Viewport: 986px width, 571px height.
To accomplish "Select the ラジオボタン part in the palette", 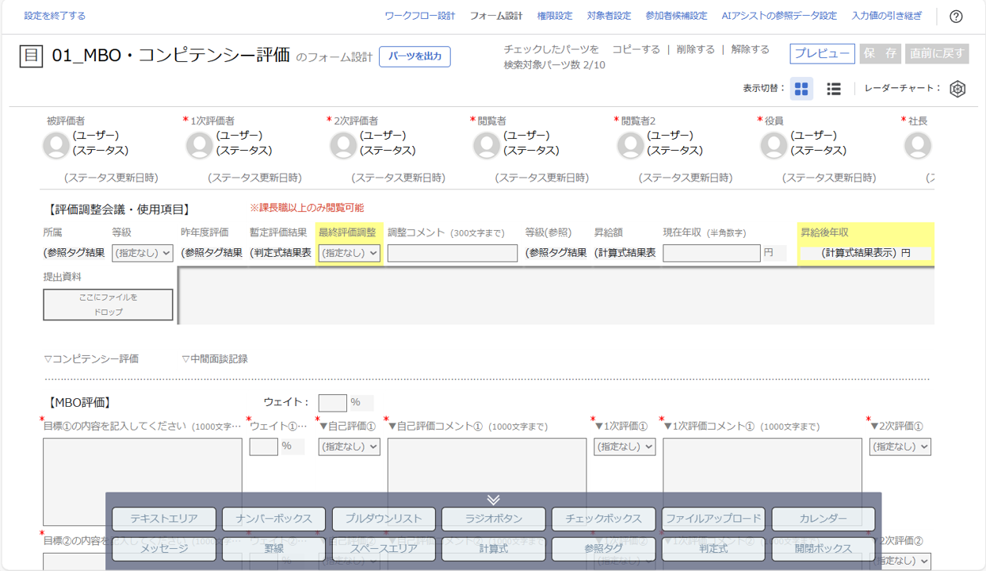I will pyautogui.click(x=491, y=519).
